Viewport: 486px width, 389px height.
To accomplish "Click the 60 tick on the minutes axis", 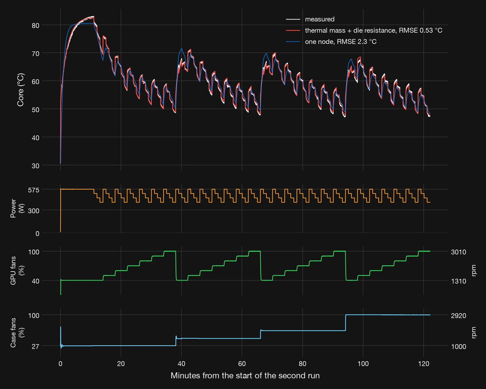I will click(x=242, y=364).
